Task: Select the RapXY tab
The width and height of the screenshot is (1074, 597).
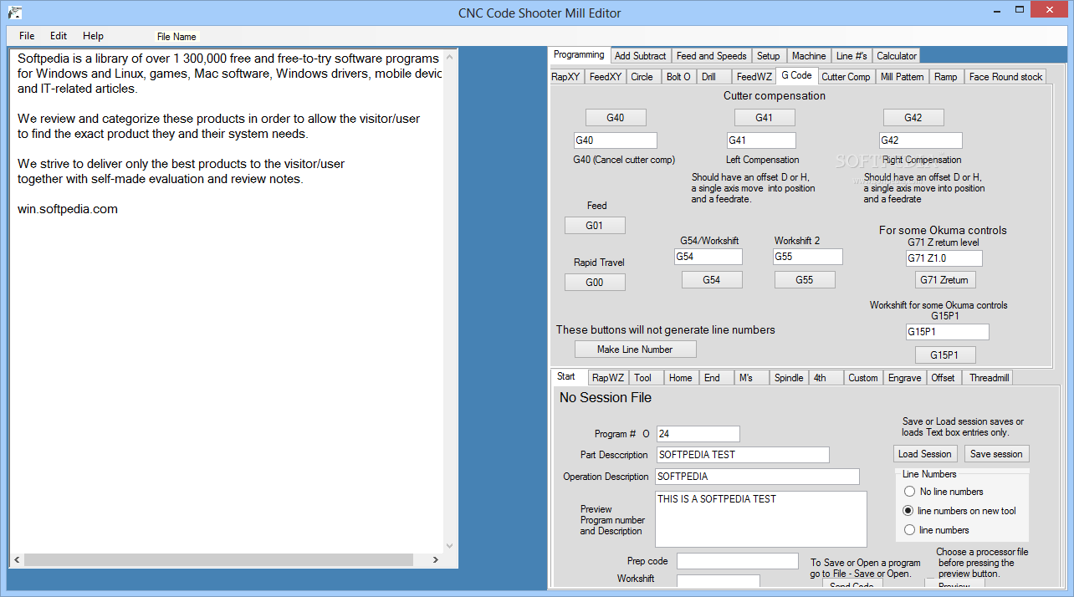Action: (x=565, y=77)
